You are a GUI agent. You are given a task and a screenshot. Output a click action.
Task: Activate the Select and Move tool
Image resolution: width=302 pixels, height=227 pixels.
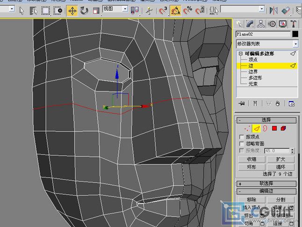tap(72, 11)
